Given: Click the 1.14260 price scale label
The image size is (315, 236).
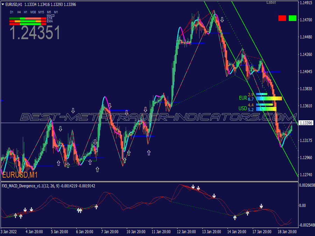Looking at the screenshot, I should 306,55.
